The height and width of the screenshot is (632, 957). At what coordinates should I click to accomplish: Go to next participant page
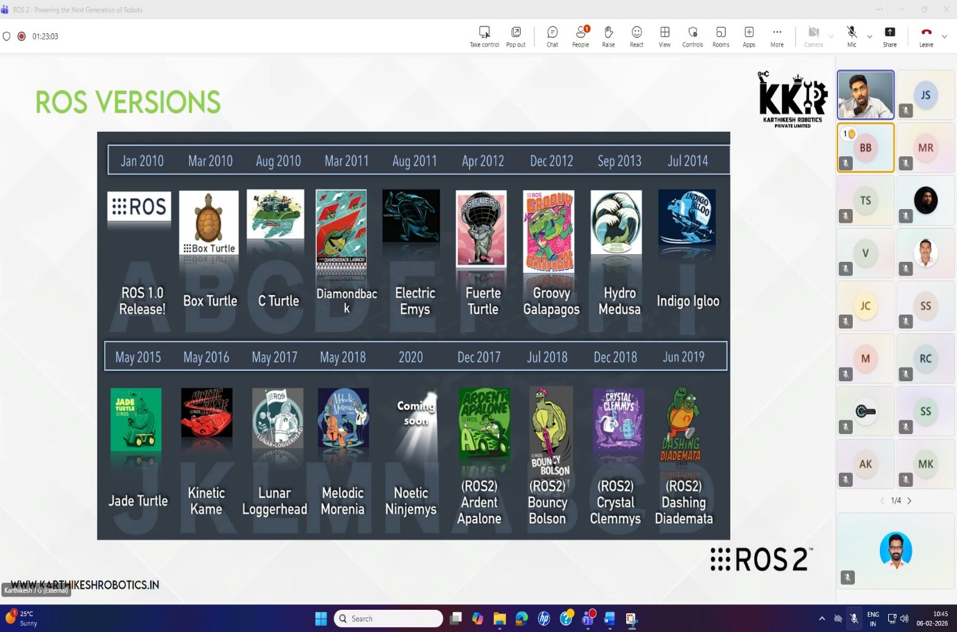click(x=909, y=501)
